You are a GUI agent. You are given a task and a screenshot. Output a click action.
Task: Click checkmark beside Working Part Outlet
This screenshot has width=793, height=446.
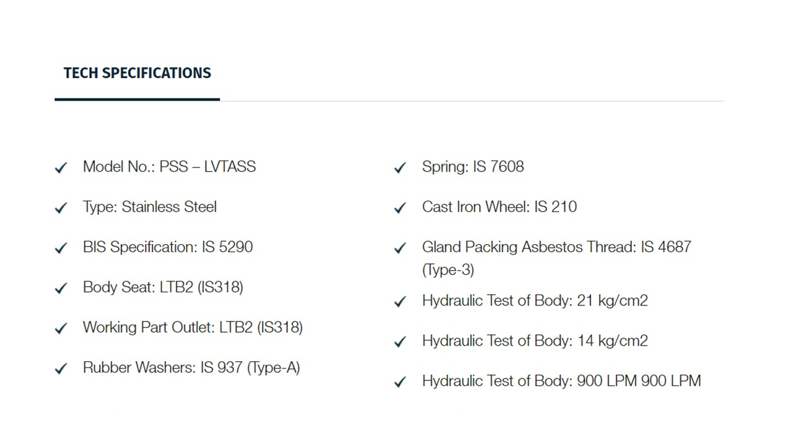click(x=61, y=328)
